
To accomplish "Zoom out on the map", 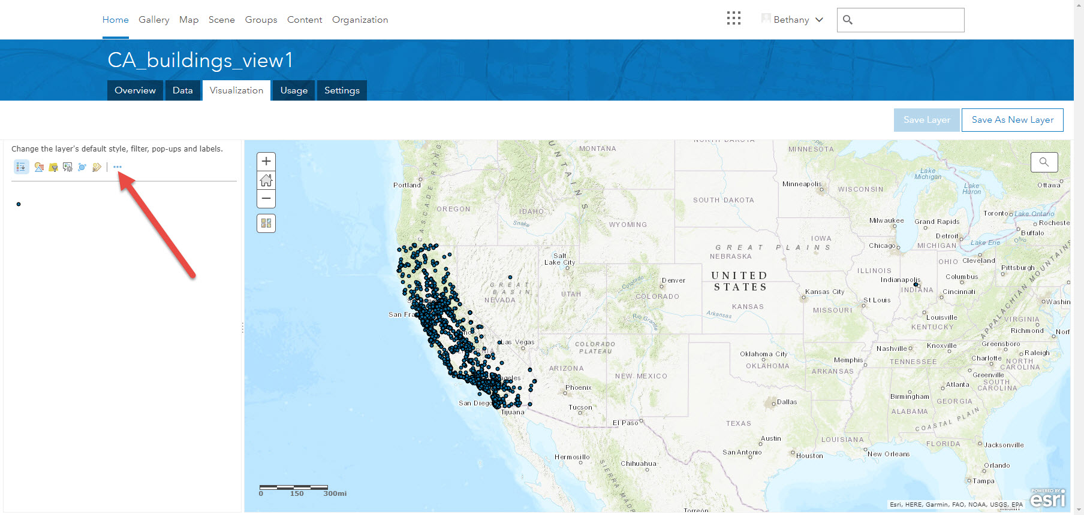I will (266, 198).
